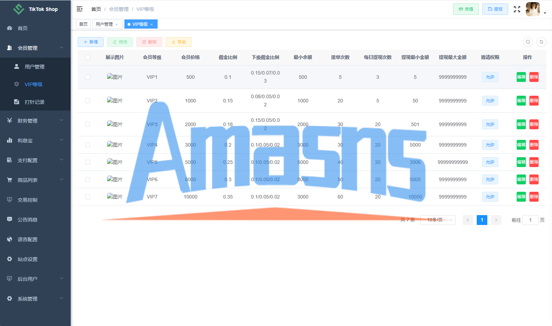552x326 pixels.
Task: Open the 10条/页 page size dropdown
Action: point(438,220)
